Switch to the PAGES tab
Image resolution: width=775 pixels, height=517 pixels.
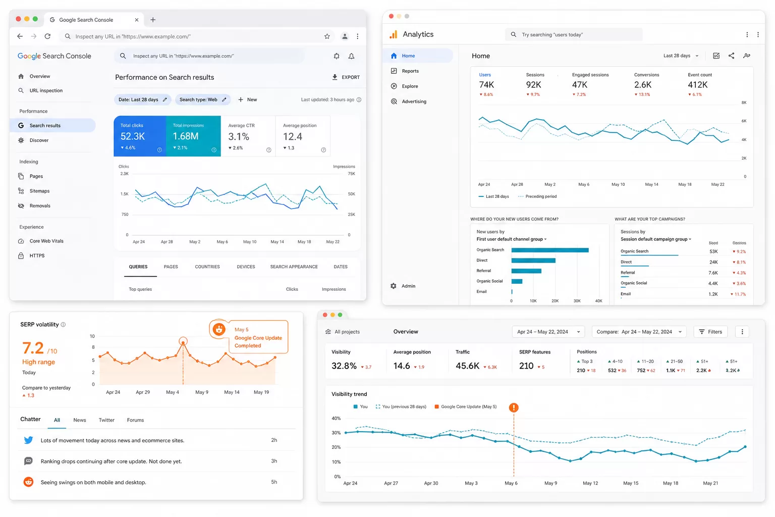(171, 267)
